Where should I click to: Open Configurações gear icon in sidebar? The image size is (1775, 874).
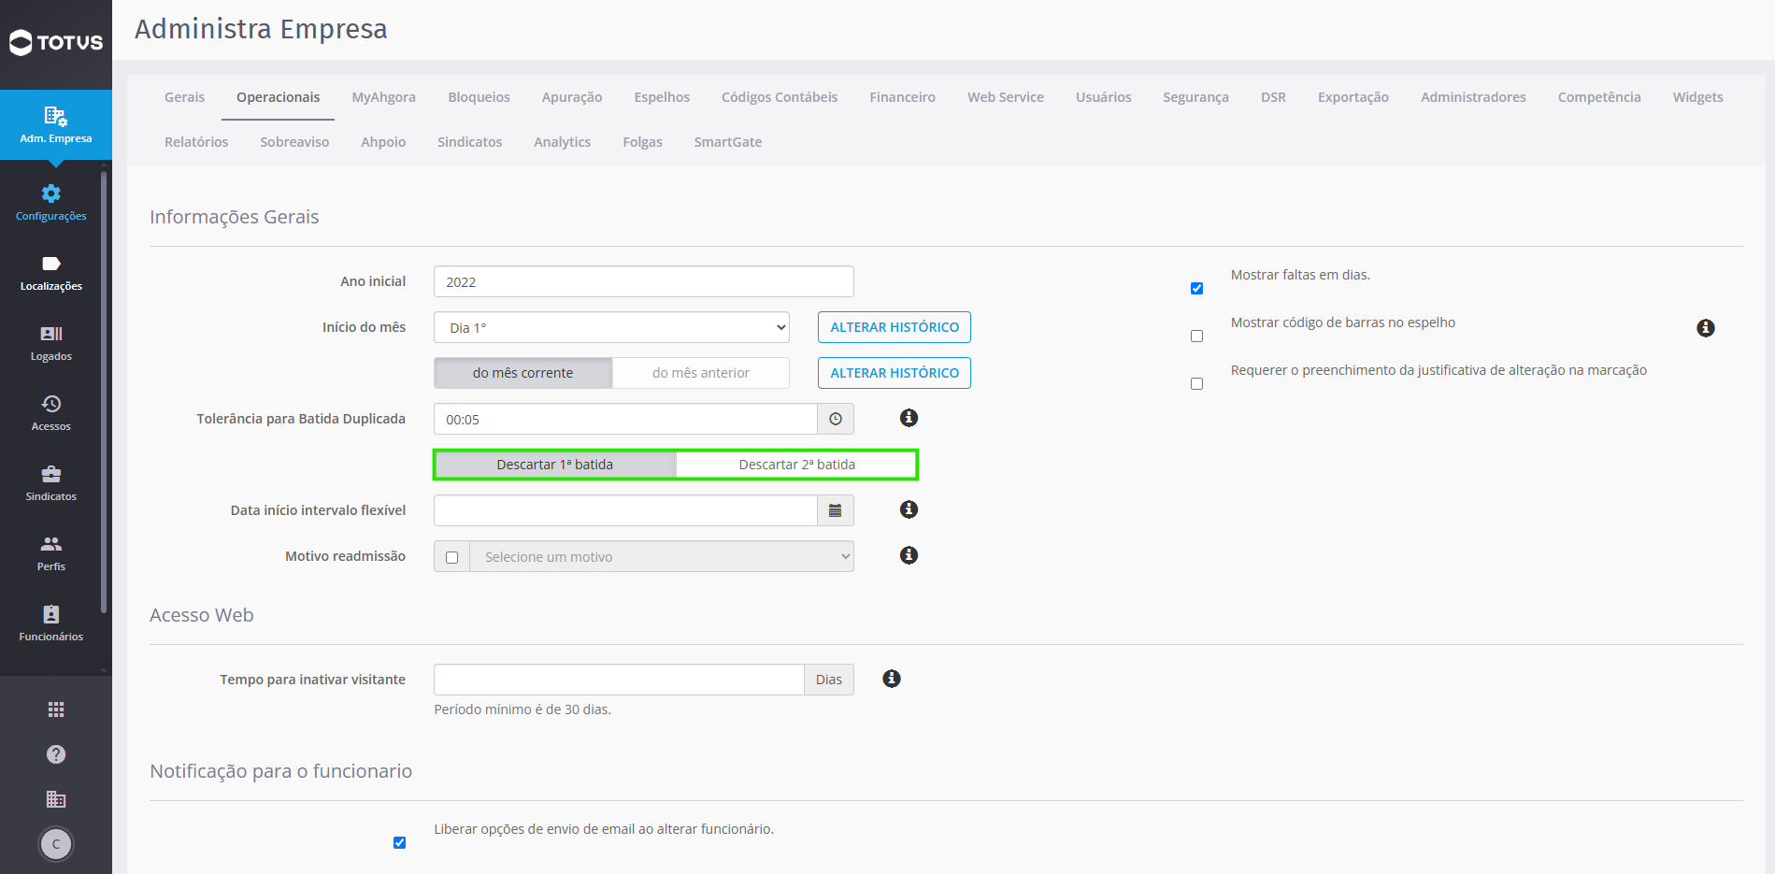click(x=51, y=193)
